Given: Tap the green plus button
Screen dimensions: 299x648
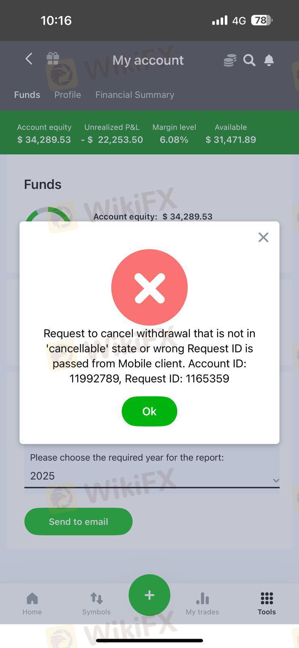Looking at the screenshot, I should [149, 595].
